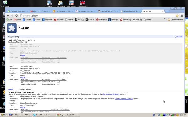Open the Novinite.bg bookmark
188x117 pixels.
tap(125, 20)
